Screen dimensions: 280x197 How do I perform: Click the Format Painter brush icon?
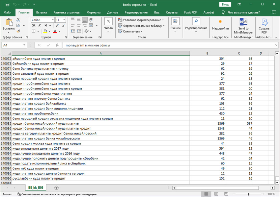(x=18, y=31)
